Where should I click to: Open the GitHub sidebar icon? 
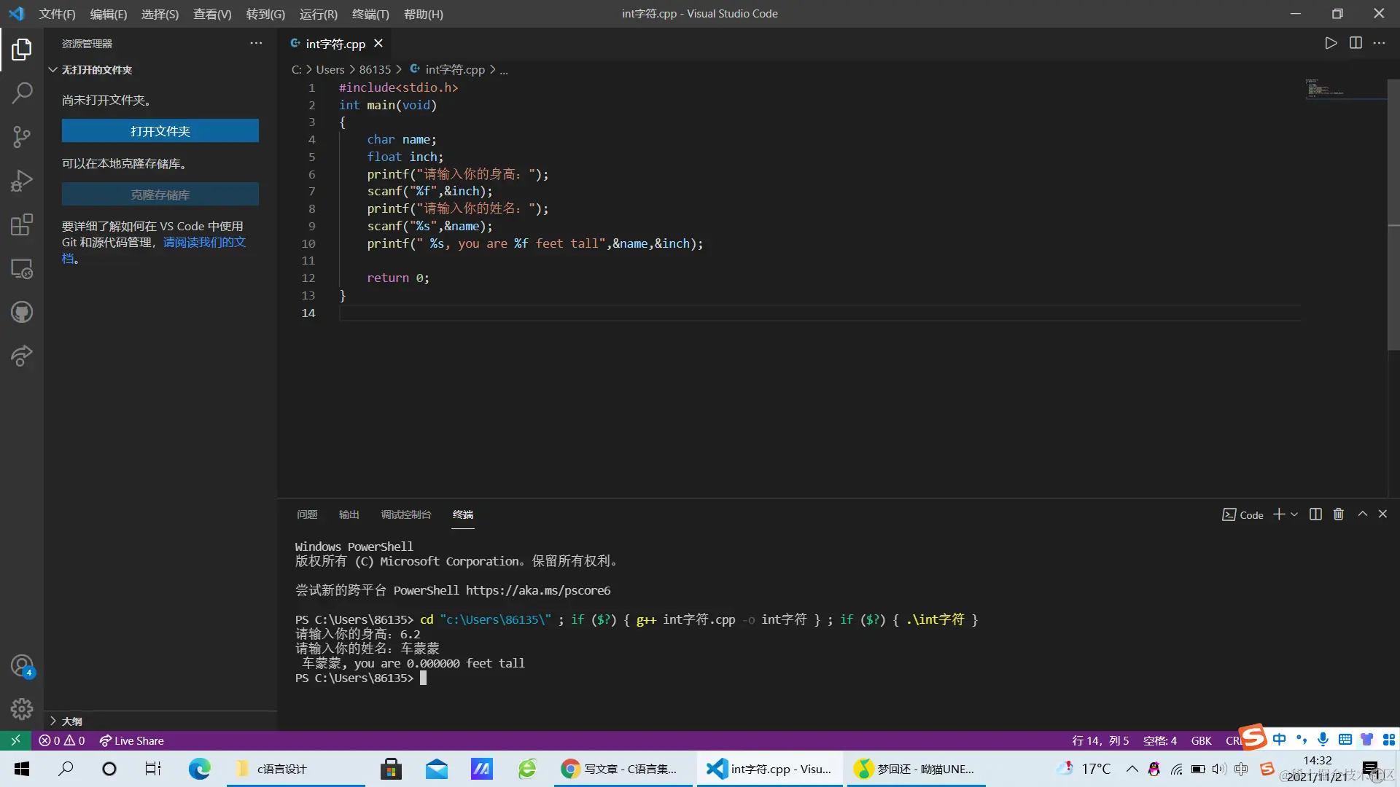tap(22, 313)
